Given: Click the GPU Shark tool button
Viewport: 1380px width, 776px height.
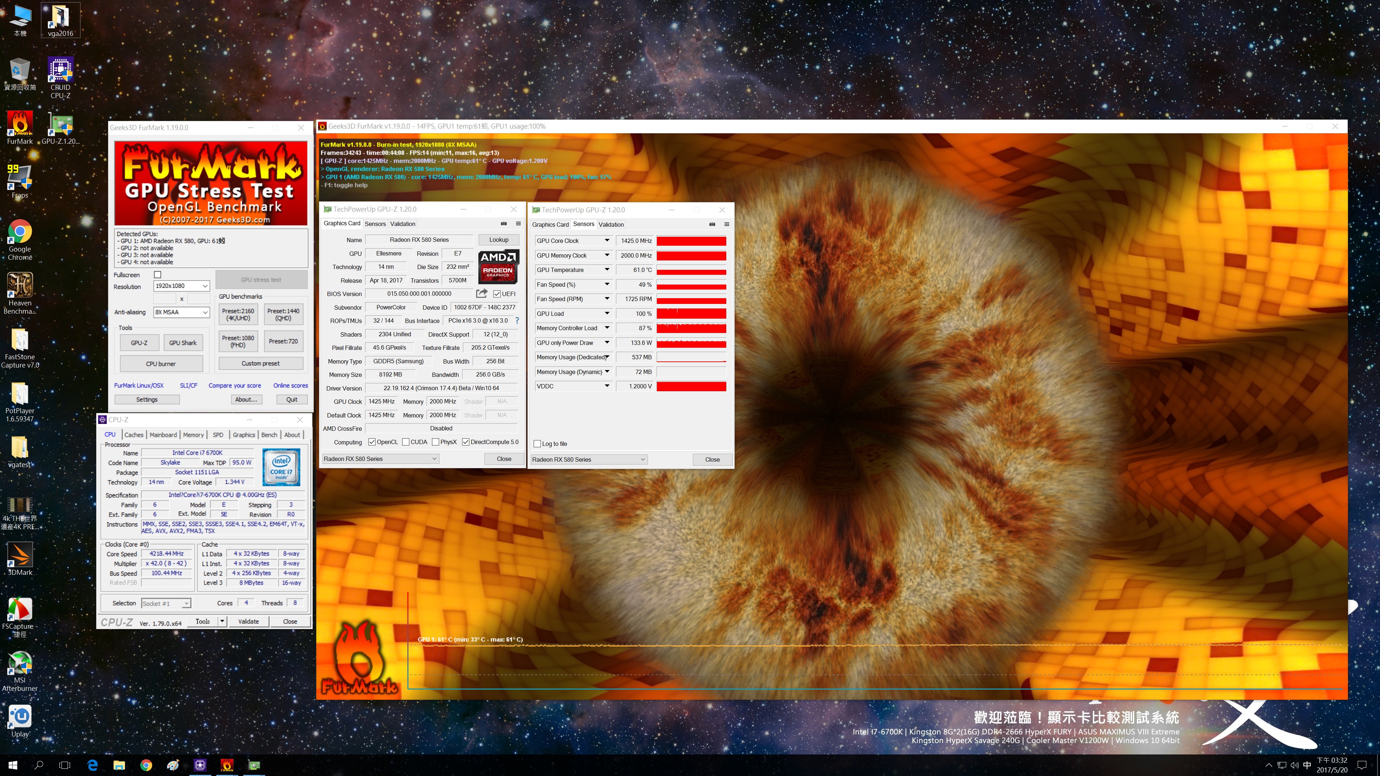Looking at the screenshot, I should [183, 343].
